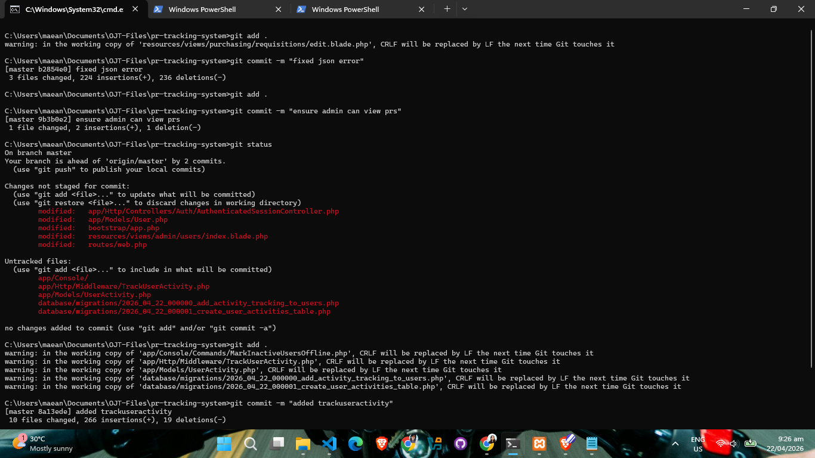Click the cmd icon on the first tab
Viewport: 815px width, 458px height.
click(x=15, y=10)
